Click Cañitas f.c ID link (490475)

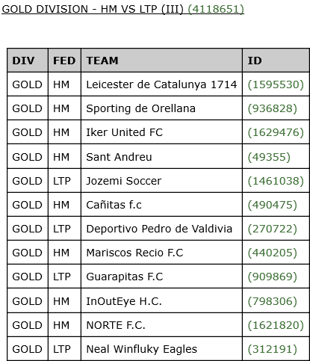[x=273, y=205]
